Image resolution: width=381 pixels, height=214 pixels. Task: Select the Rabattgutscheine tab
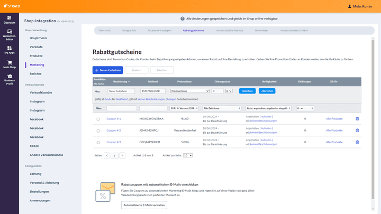point(194,30)
